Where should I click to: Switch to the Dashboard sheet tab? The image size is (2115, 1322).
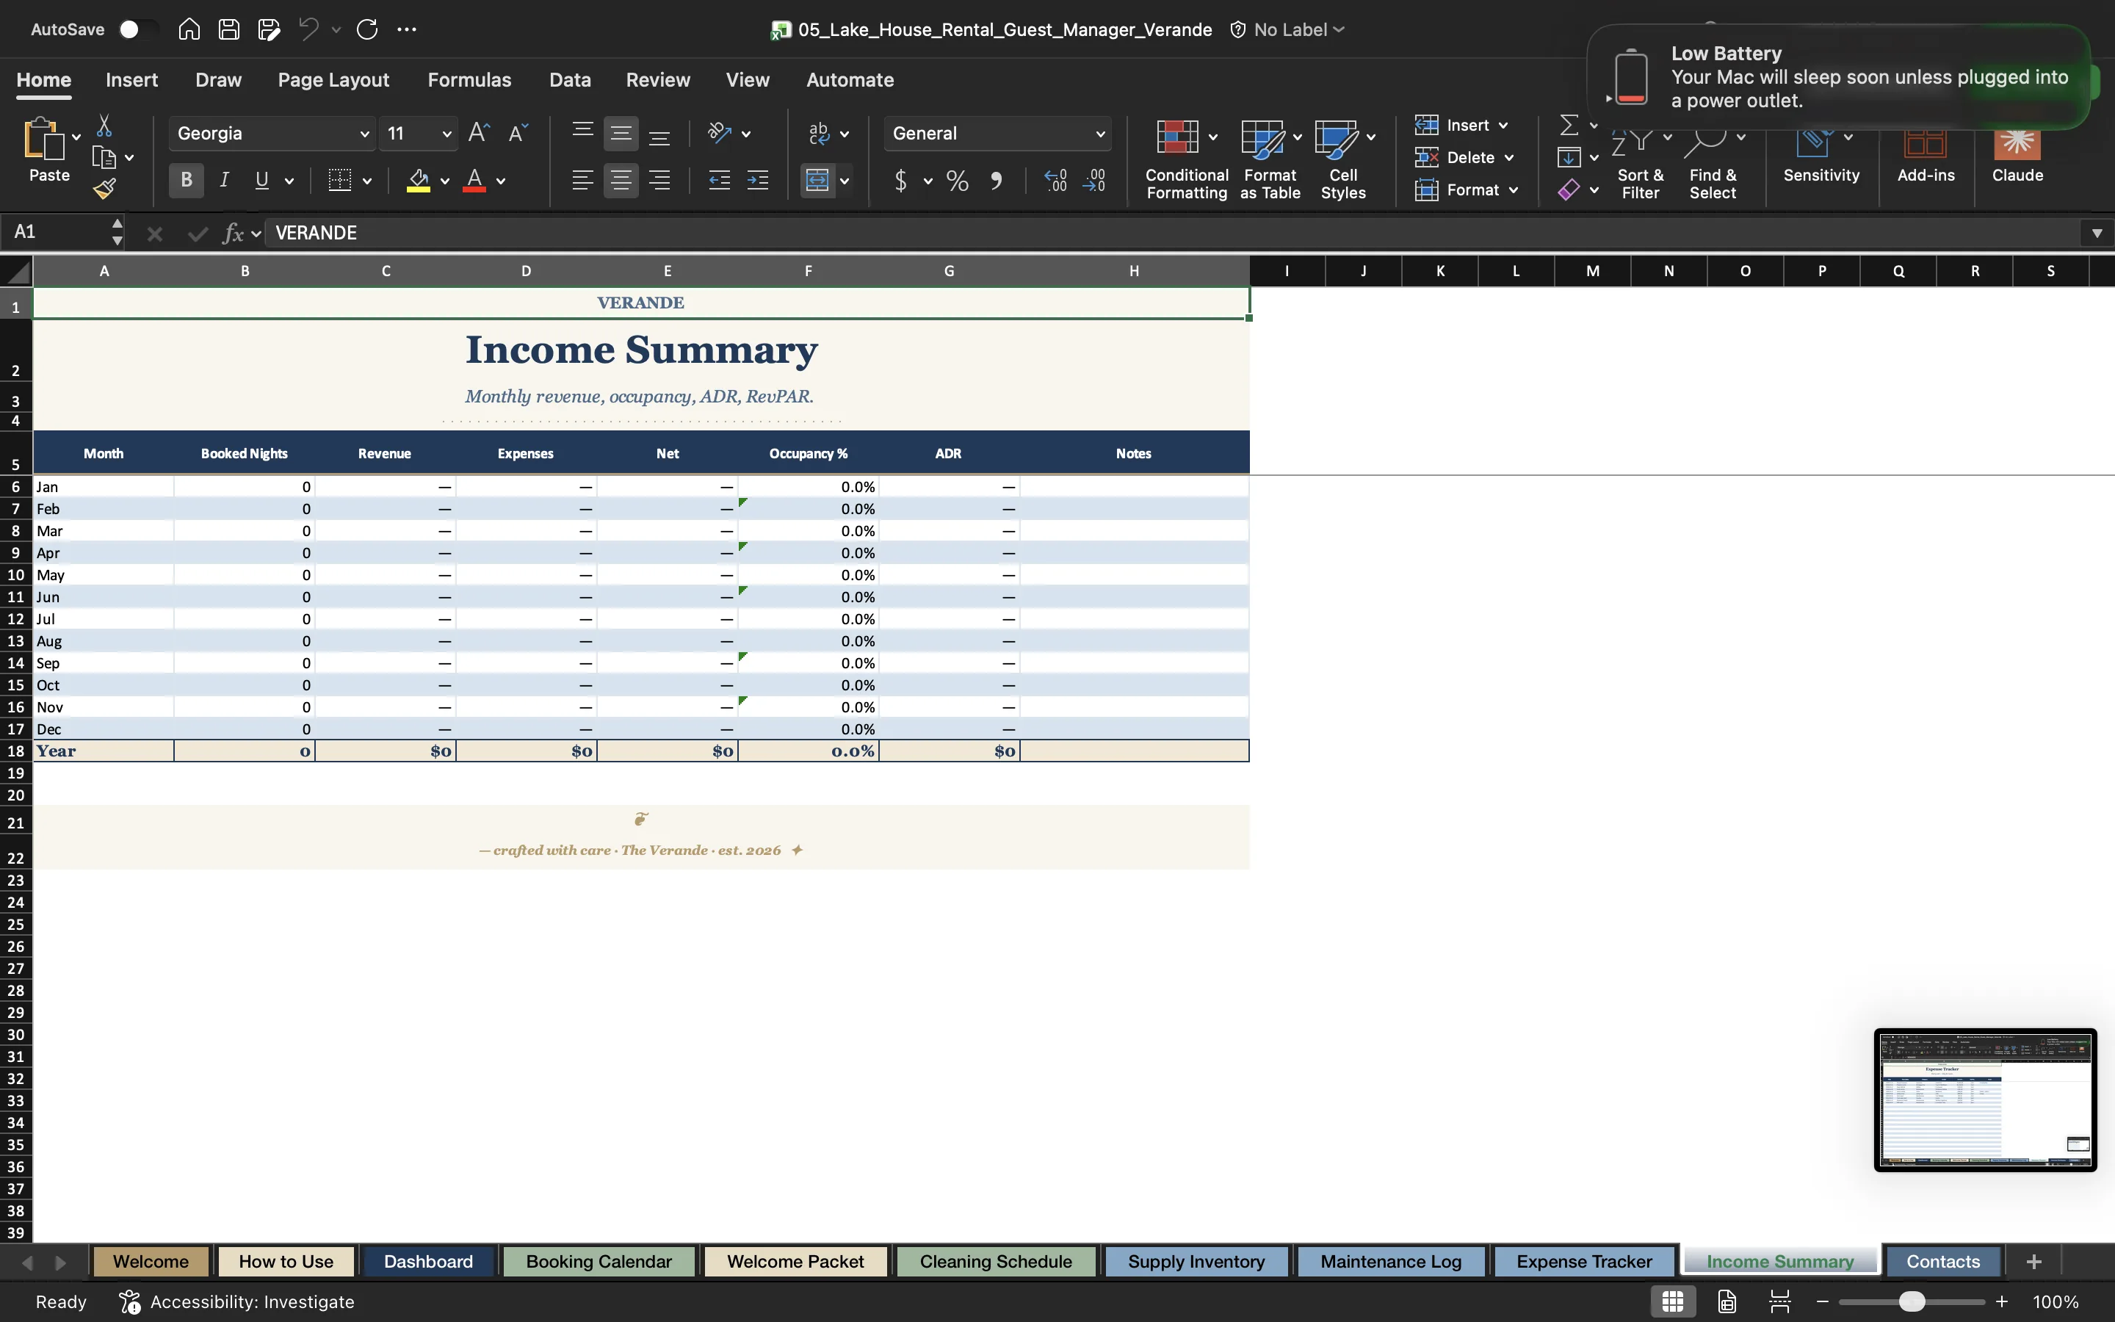click(x=428, y=1262)
